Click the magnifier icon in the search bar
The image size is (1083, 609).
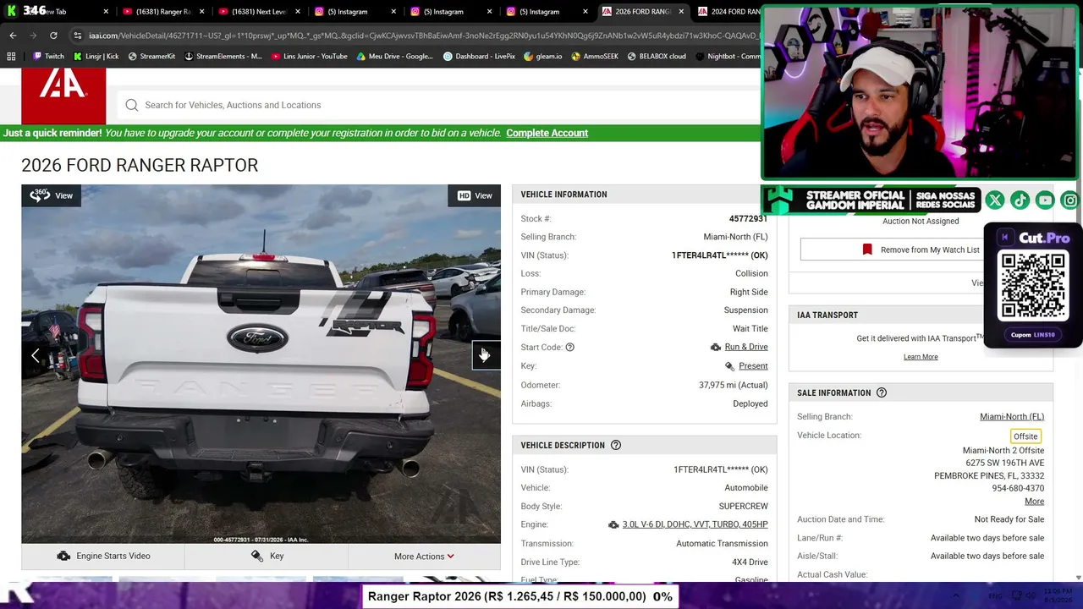[132, 105]
